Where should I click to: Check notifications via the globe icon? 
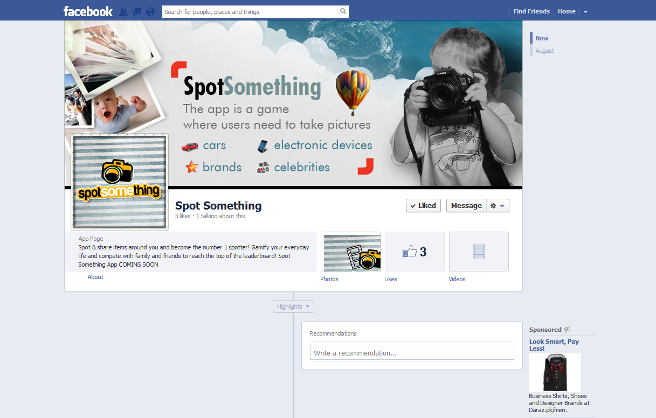[x=150, y=11]
